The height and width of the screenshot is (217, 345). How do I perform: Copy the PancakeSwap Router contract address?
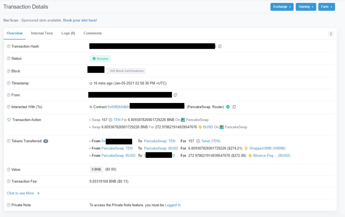pyautogui.click(x=234, y=107)
